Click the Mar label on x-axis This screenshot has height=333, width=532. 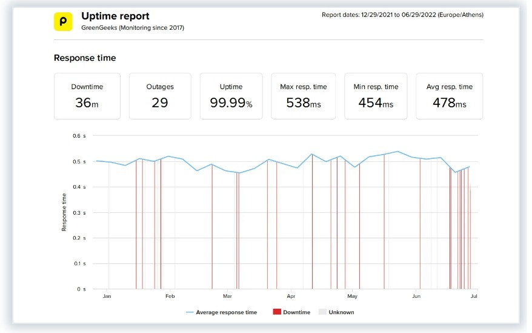227,296
